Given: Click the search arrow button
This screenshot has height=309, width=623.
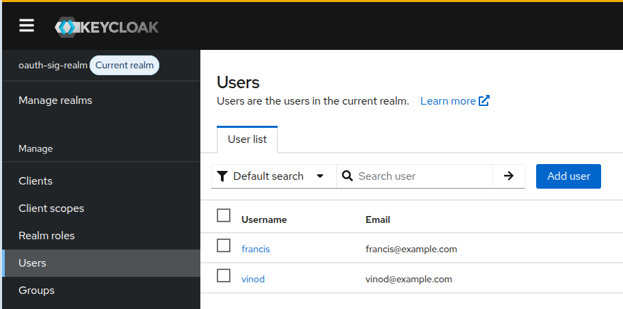Looking at the screenshot, I should [509, 176].
